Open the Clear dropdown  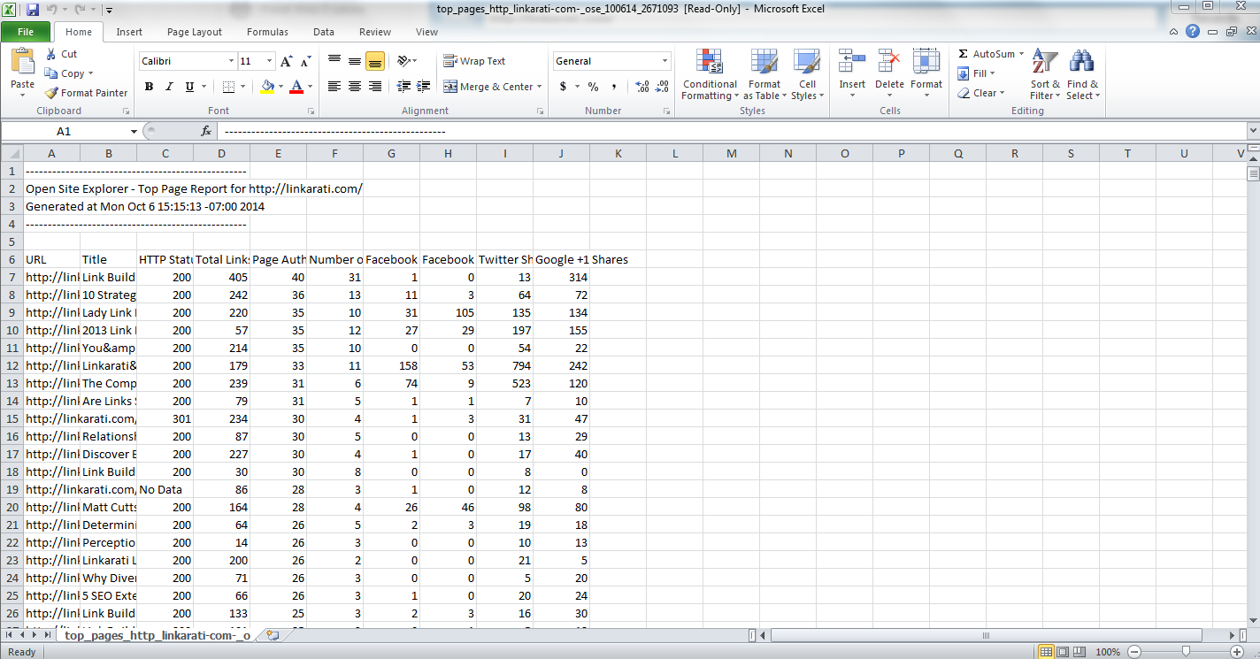coord(981,93)
